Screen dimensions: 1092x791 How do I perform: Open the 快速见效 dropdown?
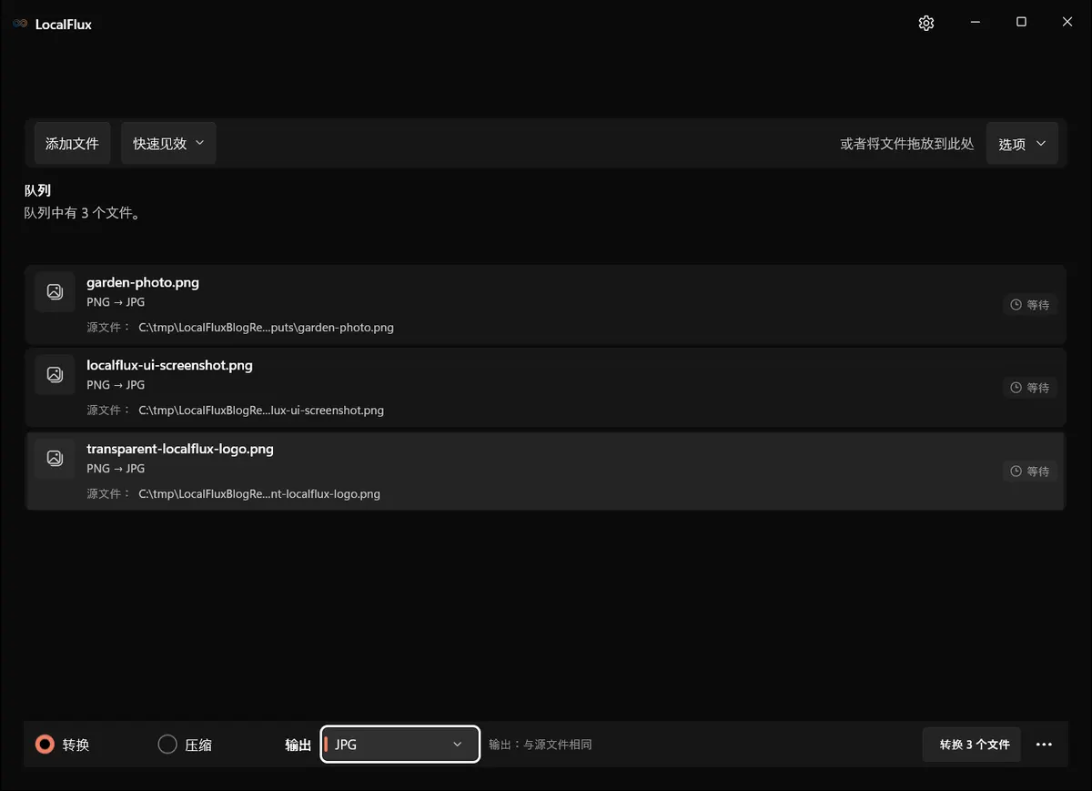click(x=168, y=143)
